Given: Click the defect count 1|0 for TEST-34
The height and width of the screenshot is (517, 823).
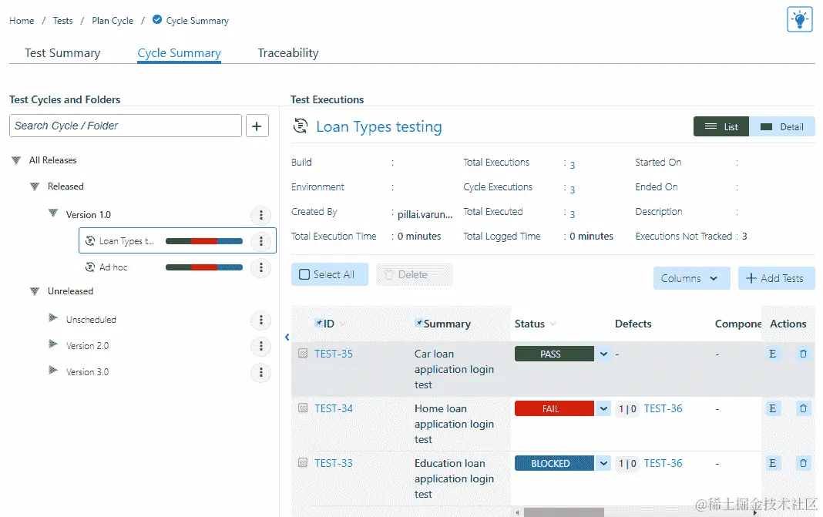Looking at the screenshot, I should click(x=627, y=409).
